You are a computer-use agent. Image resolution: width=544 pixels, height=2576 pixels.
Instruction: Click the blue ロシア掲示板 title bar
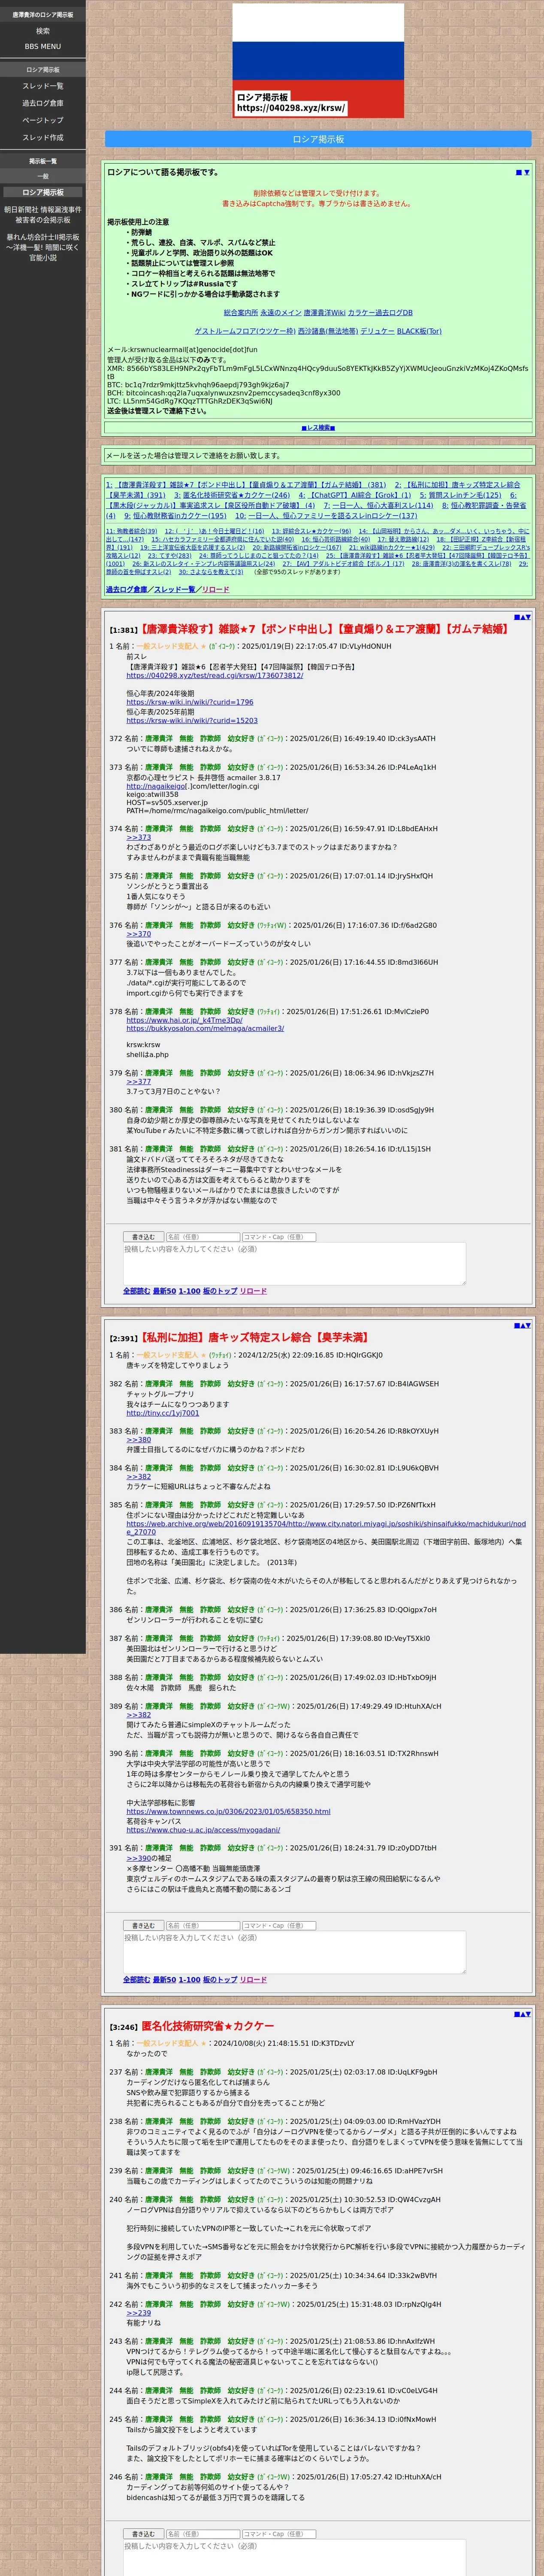[318, 139]
